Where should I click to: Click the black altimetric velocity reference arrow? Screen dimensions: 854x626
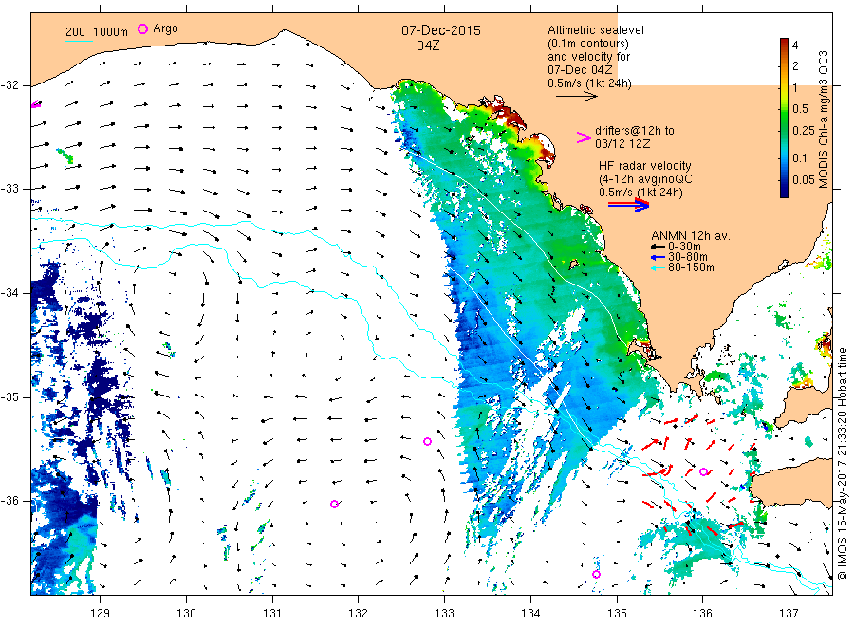point(577,97)
